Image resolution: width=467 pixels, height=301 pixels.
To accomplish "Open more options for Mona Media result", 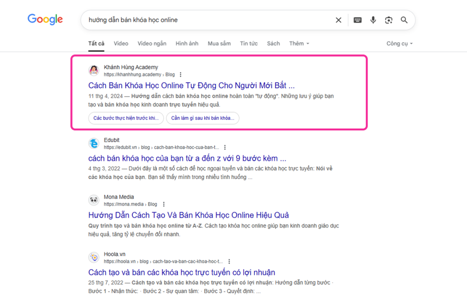I will [x=164, y=204].
